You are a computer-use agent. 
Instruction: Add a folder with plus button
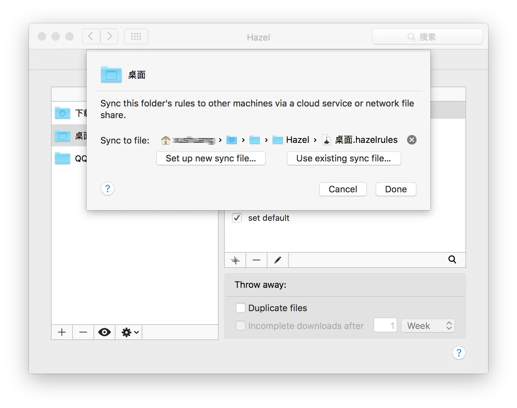(62, 332)
